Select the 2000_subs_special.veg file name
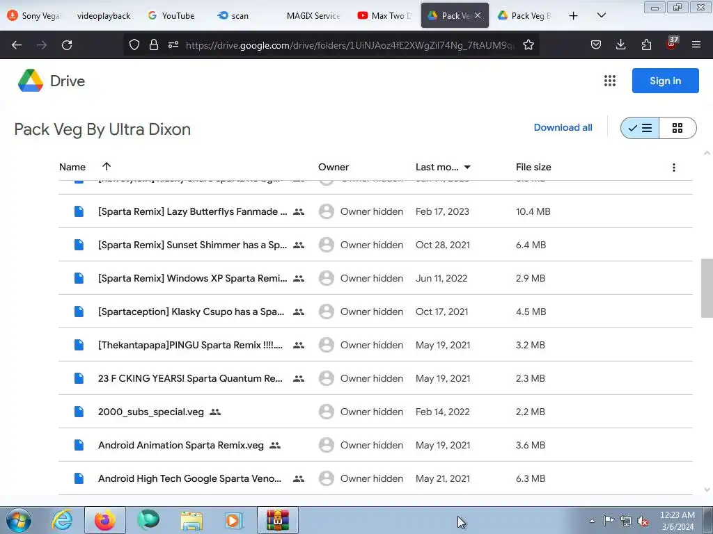 click(x=151, y=412)
